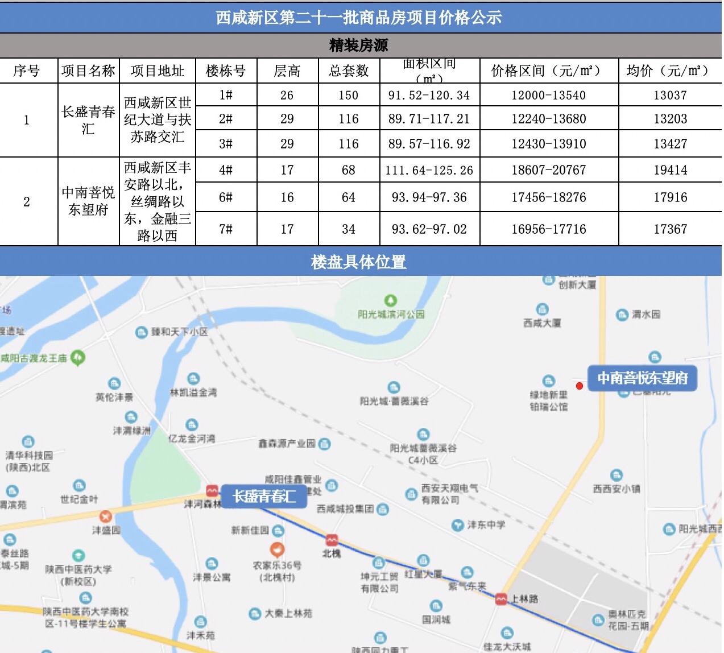Click average price cell 19414
This screenshot has height=653, width=724.
click(671, 170)
